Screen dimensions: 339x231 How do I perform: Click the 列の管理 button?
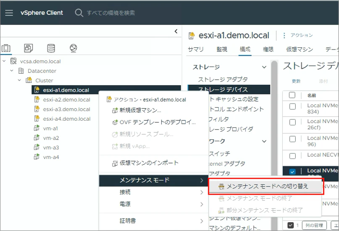click(314, 226)
